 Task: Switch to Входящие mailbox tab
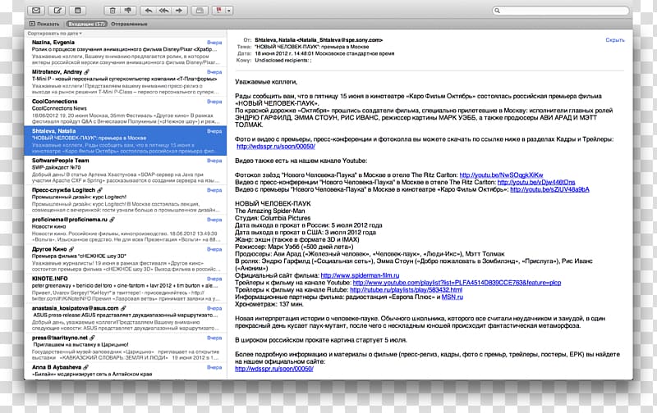(x=87, y=24)
